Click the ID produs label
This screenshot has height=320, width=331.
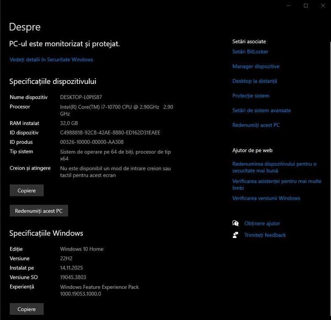click(x=21, y=142)
